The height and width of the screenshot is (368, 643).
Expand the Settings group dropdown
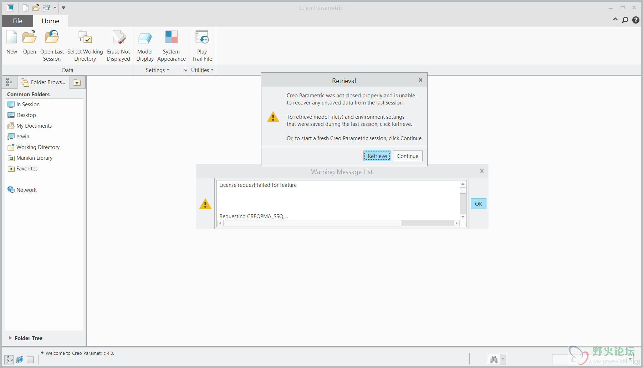point(158,70)
